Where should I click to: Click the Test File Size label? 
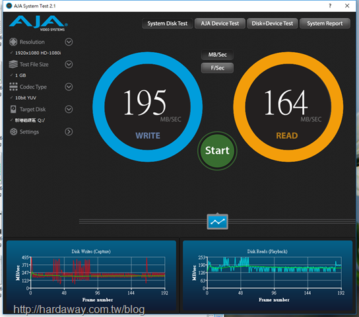34,64
